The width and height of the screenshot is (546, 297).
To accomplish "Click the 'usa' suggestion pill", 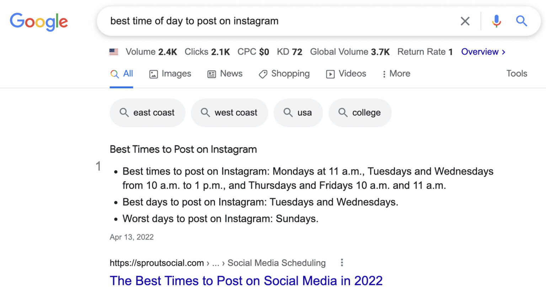I will [298, 112].
